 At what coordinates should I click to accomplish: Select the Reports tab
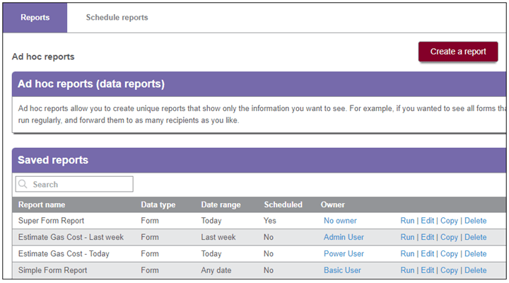pyautogui.click(x=35, y=18)
